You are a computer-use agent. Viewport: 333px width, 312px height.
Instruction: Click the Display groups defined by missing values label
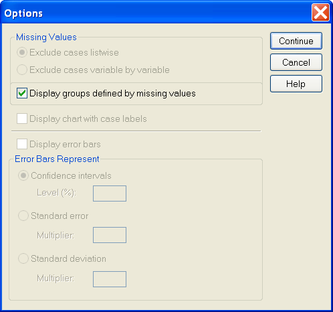click(x=112, y=94)
